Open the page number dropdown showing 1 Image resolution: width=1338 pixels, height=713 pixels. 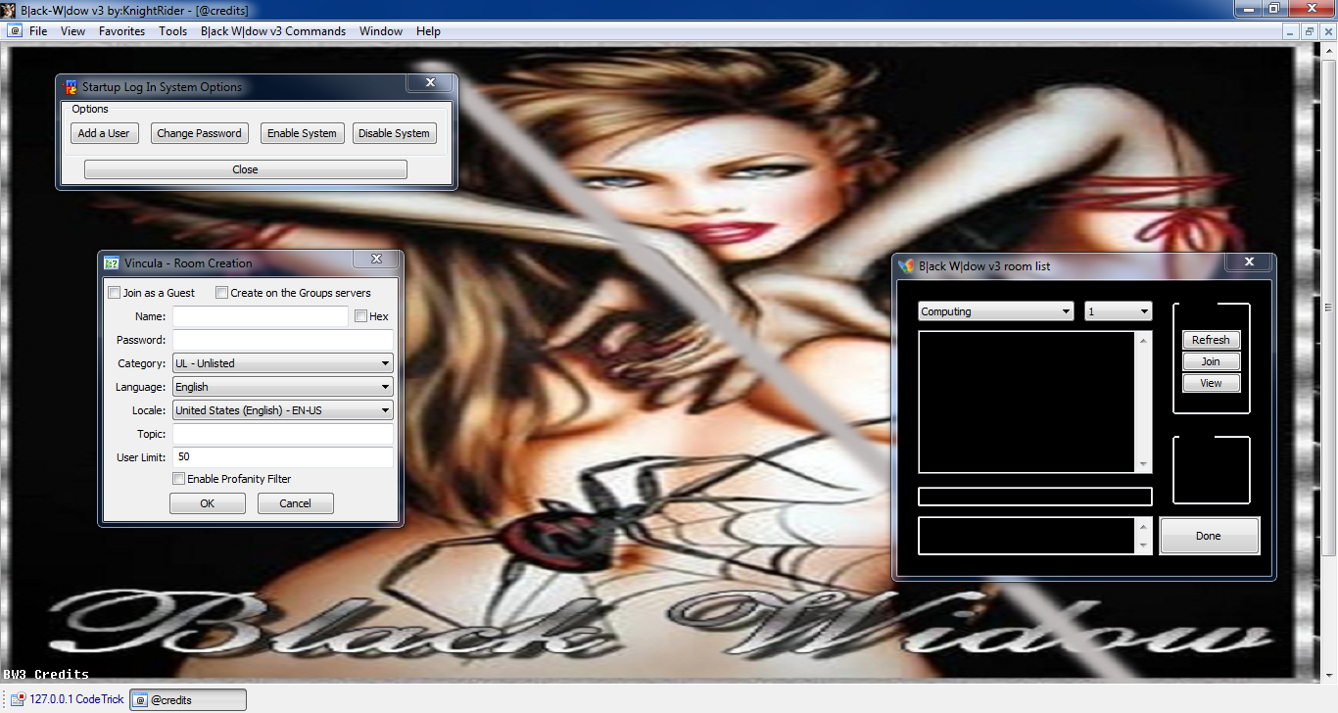point(1119,311)
